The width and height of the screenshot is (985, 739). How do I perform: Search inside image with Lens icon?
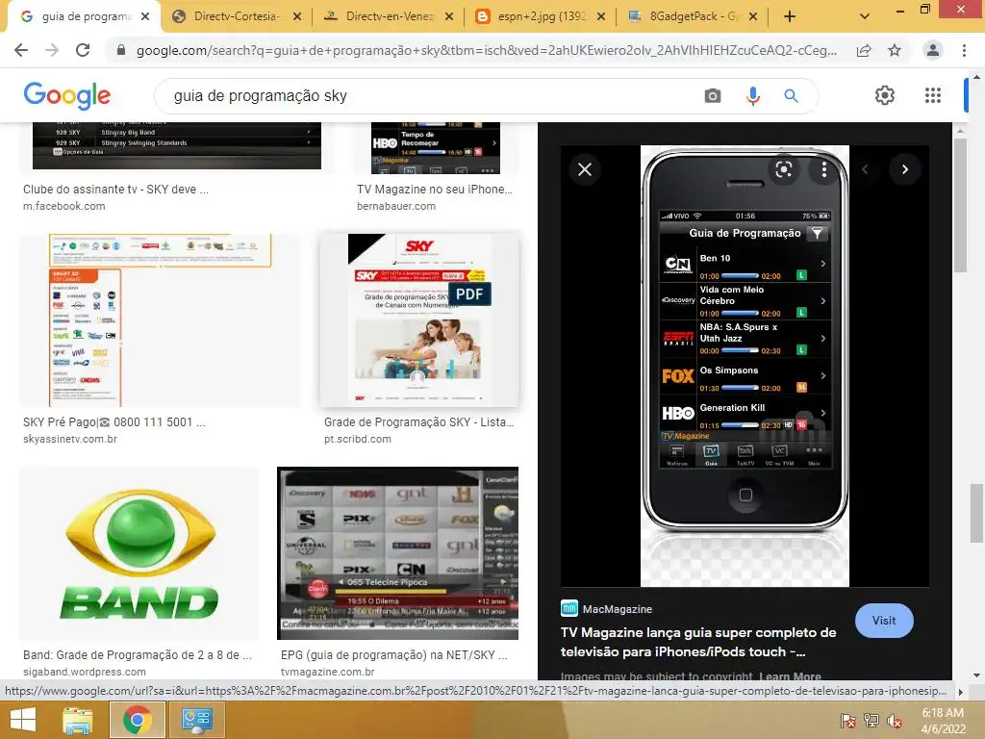point(783,169)
